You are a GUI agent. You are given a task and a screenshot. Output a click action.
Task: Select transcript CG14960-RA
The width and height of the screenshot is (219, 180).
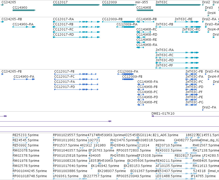24,27
